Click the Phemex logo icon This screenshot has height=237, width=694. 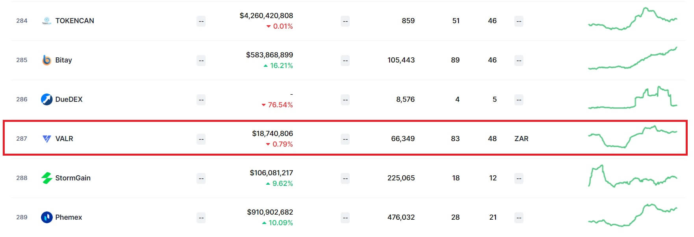pyautogui.click(x=47, y=217)
